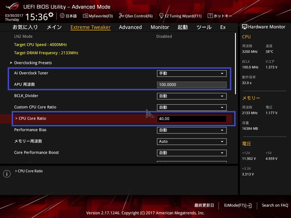Click 最終更新日 at the bottom

tap(204, 206)
